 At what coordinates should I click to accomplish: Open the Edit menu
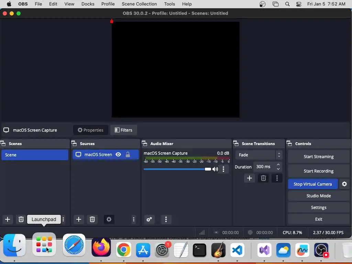53,4
